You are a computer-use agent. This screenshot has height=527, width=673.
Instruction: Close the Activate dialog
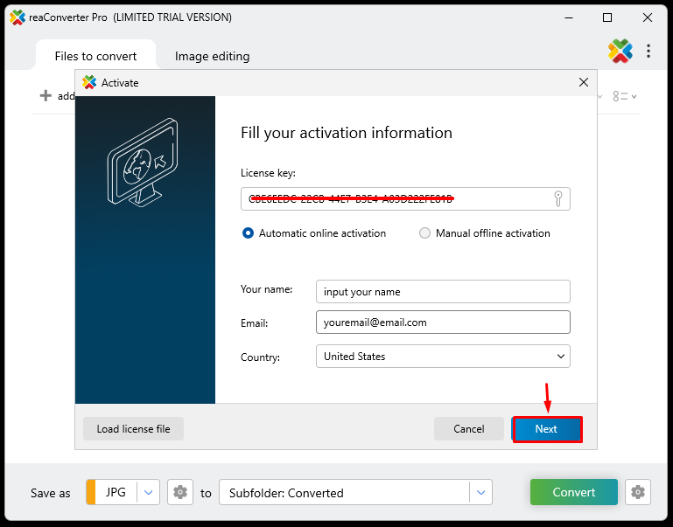(x=584, y=82)
